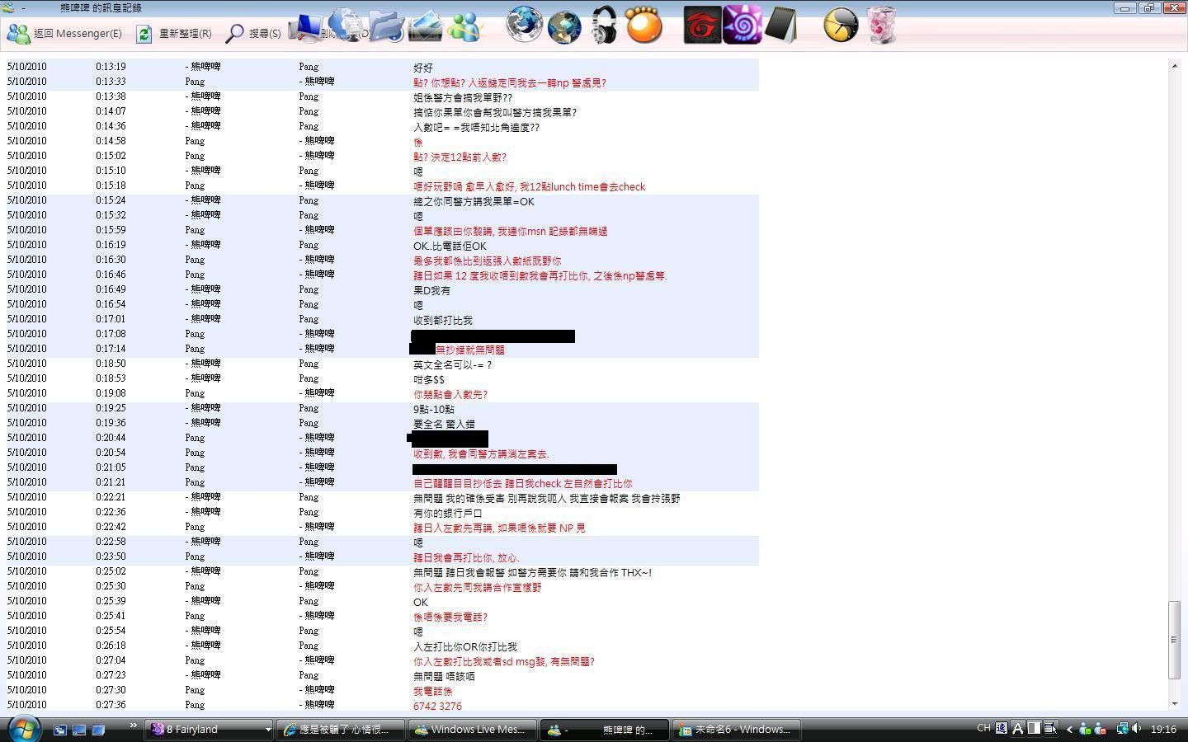Open the black notepad dock icon

[780, 26]
